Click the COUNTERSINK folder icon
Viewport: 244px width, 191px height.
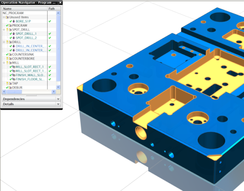10,54
